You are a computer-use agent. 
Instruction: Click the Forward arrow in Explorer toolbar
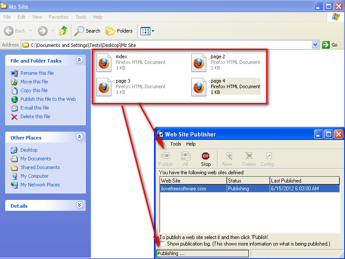43,31
